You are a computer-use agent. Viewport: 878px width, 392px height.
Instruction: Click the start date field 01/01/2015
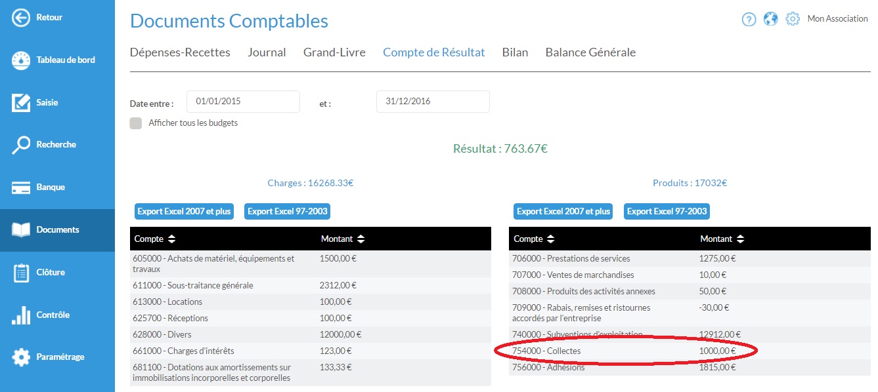click(243, 102)
